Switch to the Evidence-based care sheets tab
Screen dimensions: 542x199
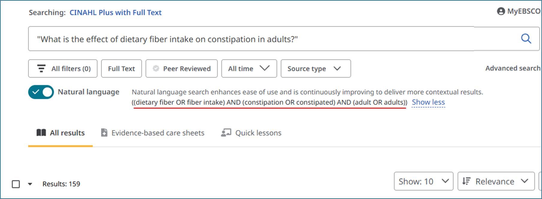(x=153, y=133)
